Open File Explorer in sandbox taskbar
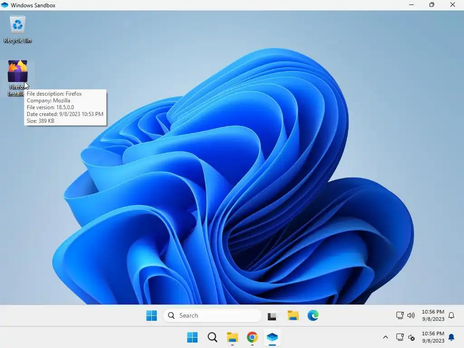This screenshot has height=348, width=464. tap(293, 315)
